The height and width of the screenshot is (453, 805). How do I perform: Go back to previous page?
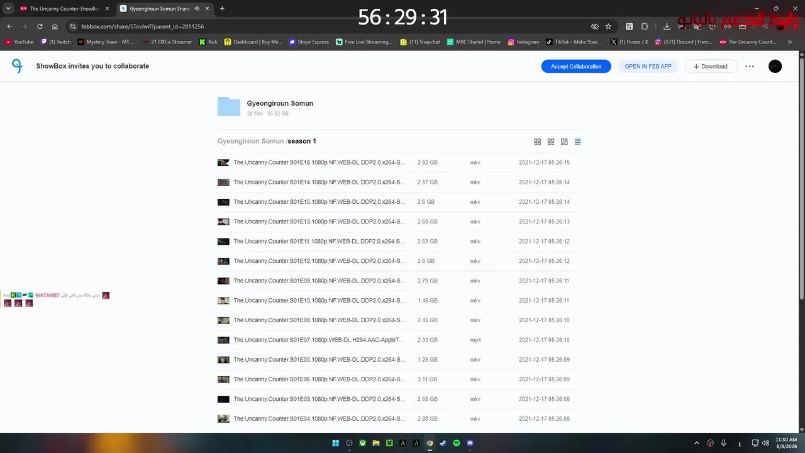coord(9,26)
